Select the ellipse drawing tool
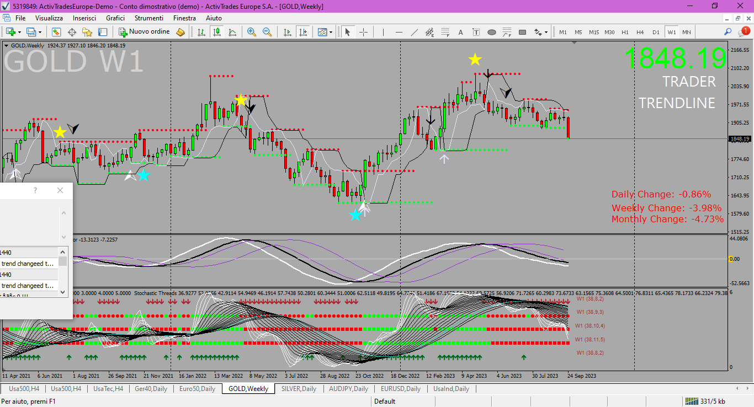The height and width of the screenshot is (407, 754). (x=492, y=32)
